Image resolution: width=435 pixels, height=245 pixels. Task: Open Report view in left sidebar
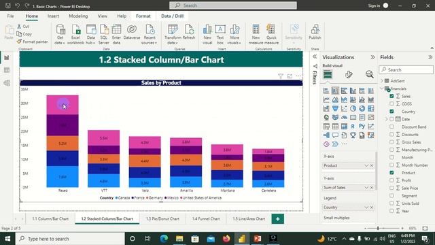[x=7, y=58]
